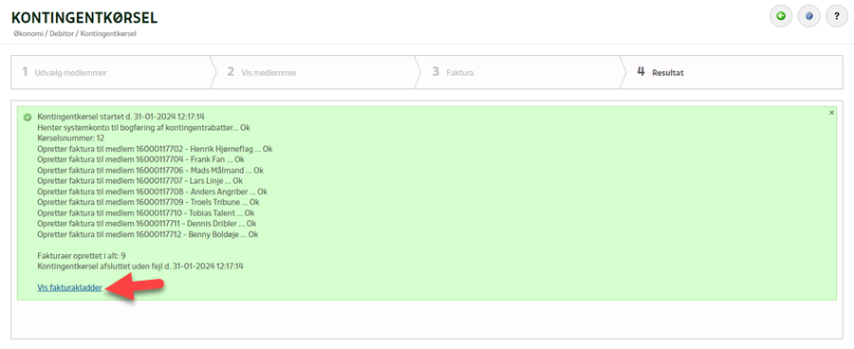The image size is (854, 349).
Task: Click the KONTINGENTKØRSEL page heading
Action: pos(84,17)
